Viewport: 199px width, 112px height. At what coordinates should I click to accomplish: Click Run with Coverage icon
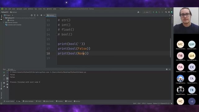coord(159,12)
